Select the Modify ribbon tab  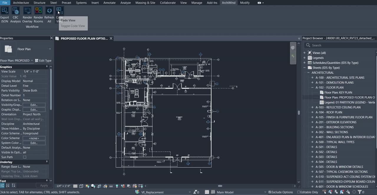tap(245, 3)
